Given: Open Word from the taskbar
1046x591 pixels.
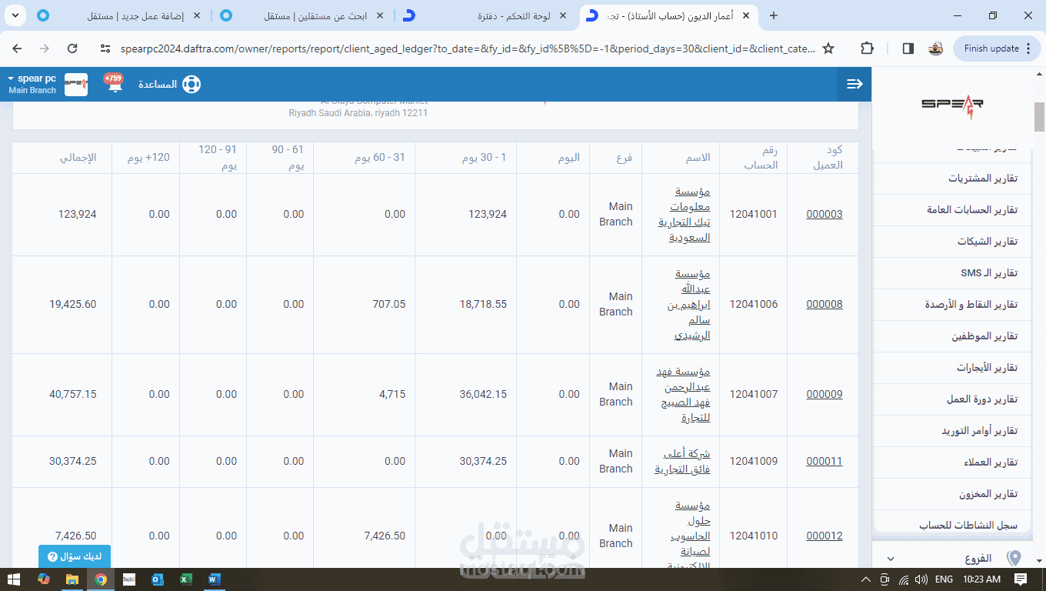Looking at the screenshot, I should [215, 579].
